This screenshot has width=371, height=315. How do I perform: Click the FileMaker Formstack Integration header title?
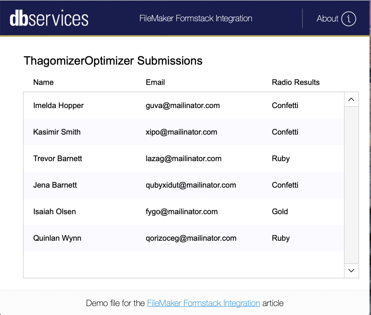[x=196, y=18]
